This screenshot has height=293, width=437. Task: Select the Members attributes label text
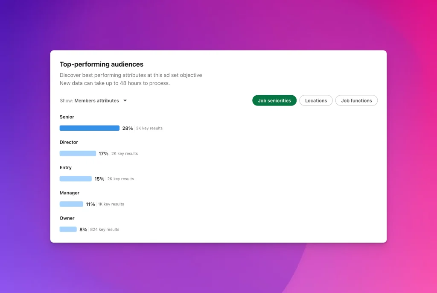click(96, 101)
